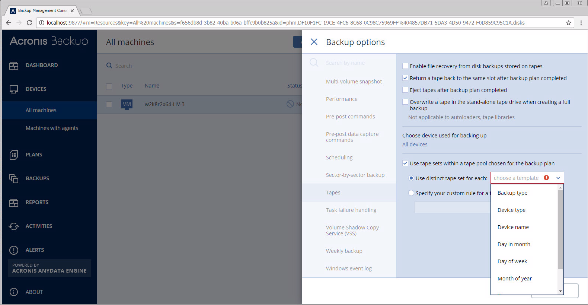The height and width of the screenshot is (305, 588).
Task: Click the All machines search magnifier icon
Action: point(109,66)
